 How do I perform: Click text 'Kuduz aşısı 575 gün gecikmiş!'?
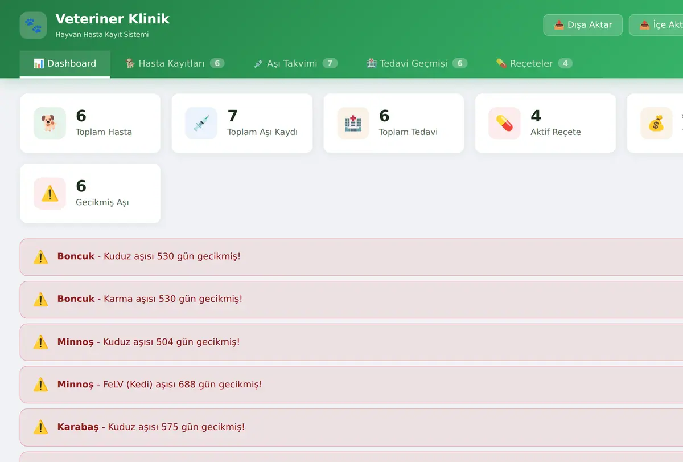[x=176, y=427]
